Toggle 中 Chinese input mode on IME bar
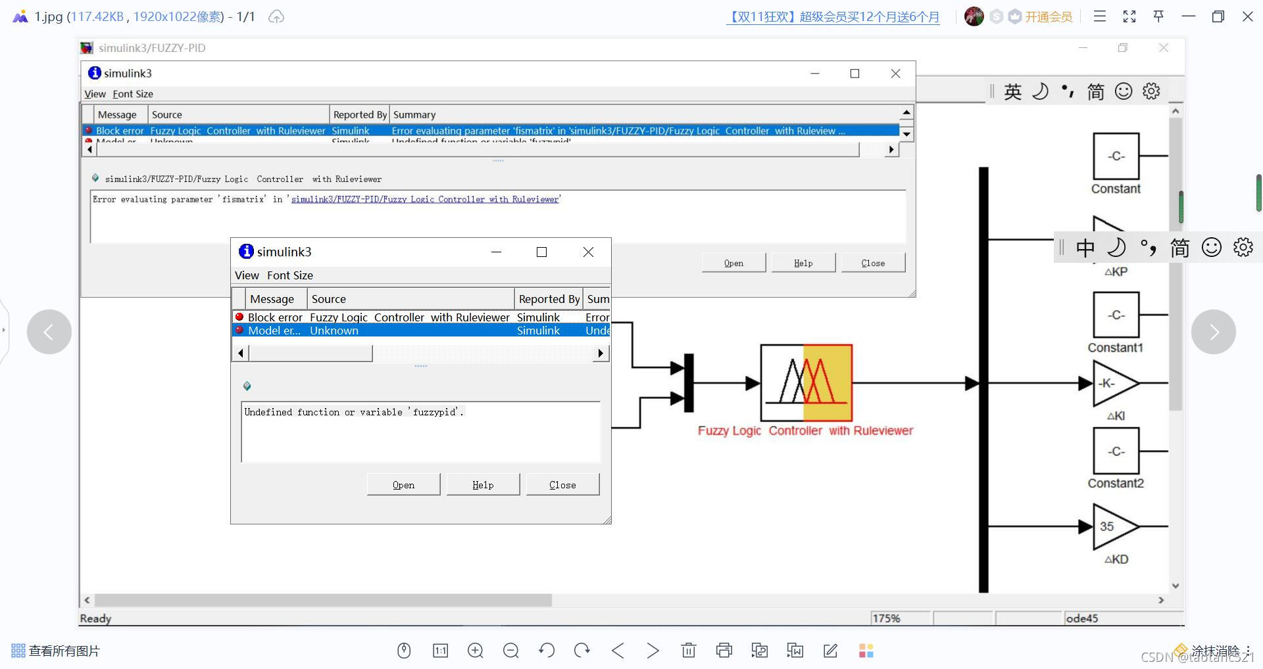 tap(1085, 248)
